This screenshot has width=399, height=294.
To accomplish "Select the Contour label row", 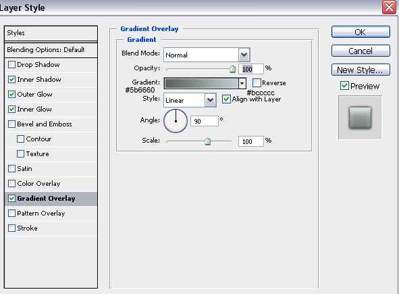I will (x=51, y=139).
